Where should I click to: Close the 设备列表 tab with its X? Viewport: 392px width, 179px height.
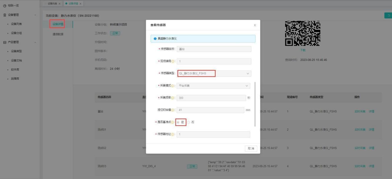(60, 3)
